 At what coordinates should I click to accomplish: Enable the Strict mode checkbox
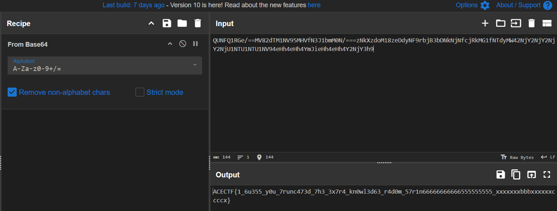pos(140,92)
